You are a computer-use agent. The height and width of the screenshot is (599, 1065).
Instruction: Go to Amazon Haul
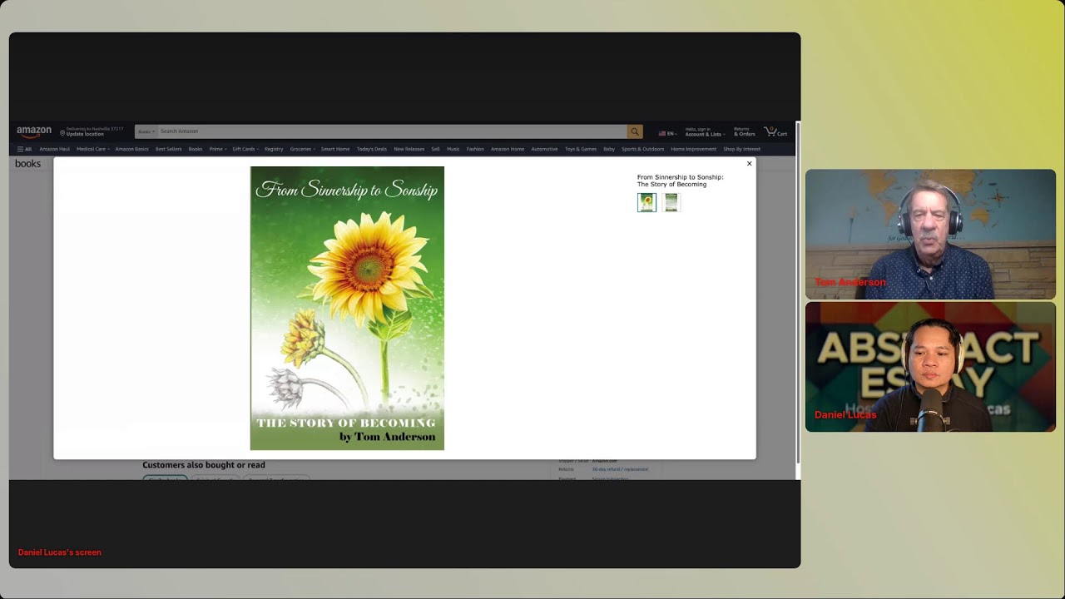tap(54, 149)
